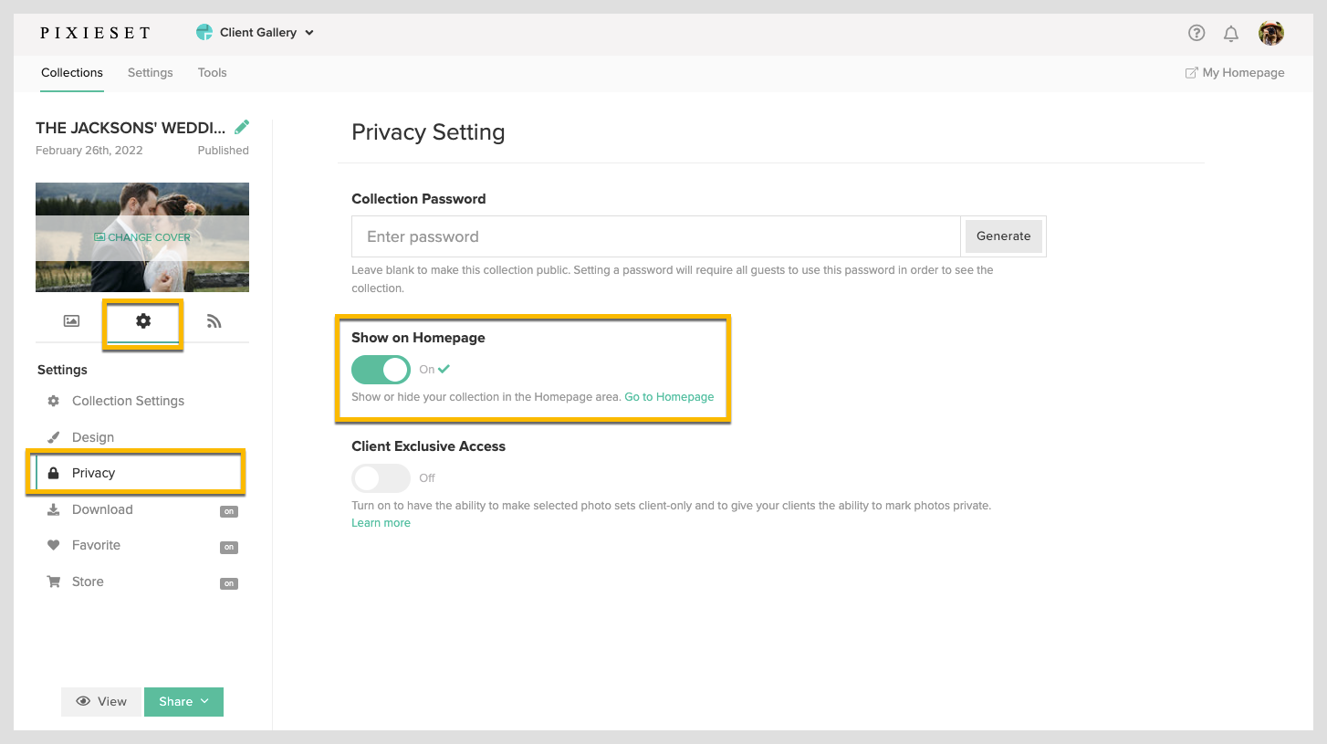Click the paintbrush icon beside Design
Image resolution: width=1327 pixels, height=744 pixels.
(x=53, y=437)
